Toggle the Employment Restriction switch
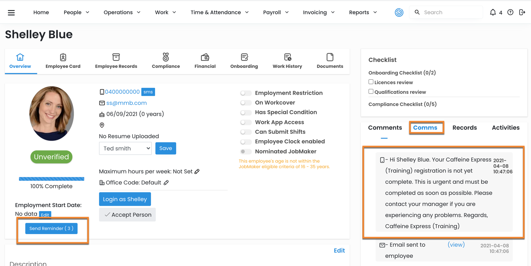This screenshot has width=531, height=266. pos(245,93)
